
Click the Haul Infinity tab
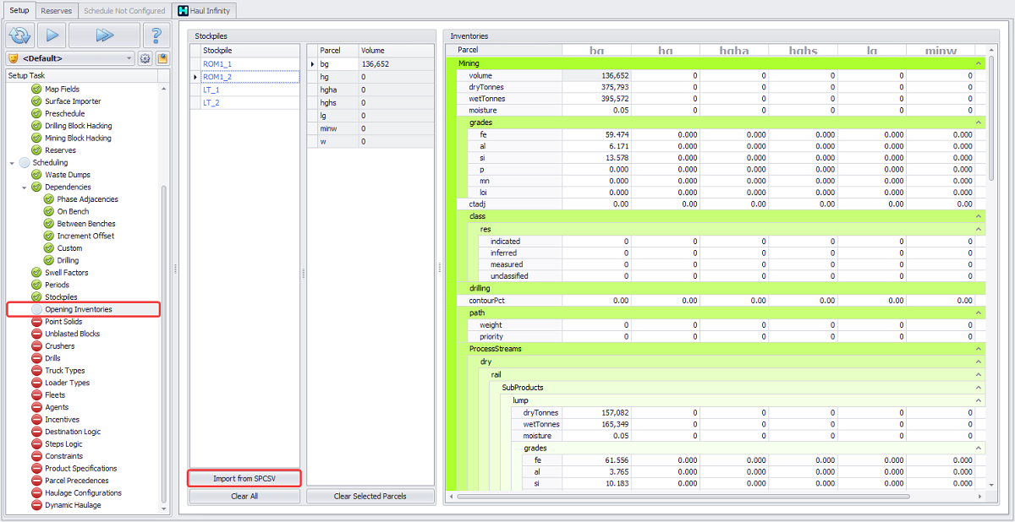click(204, 11)
